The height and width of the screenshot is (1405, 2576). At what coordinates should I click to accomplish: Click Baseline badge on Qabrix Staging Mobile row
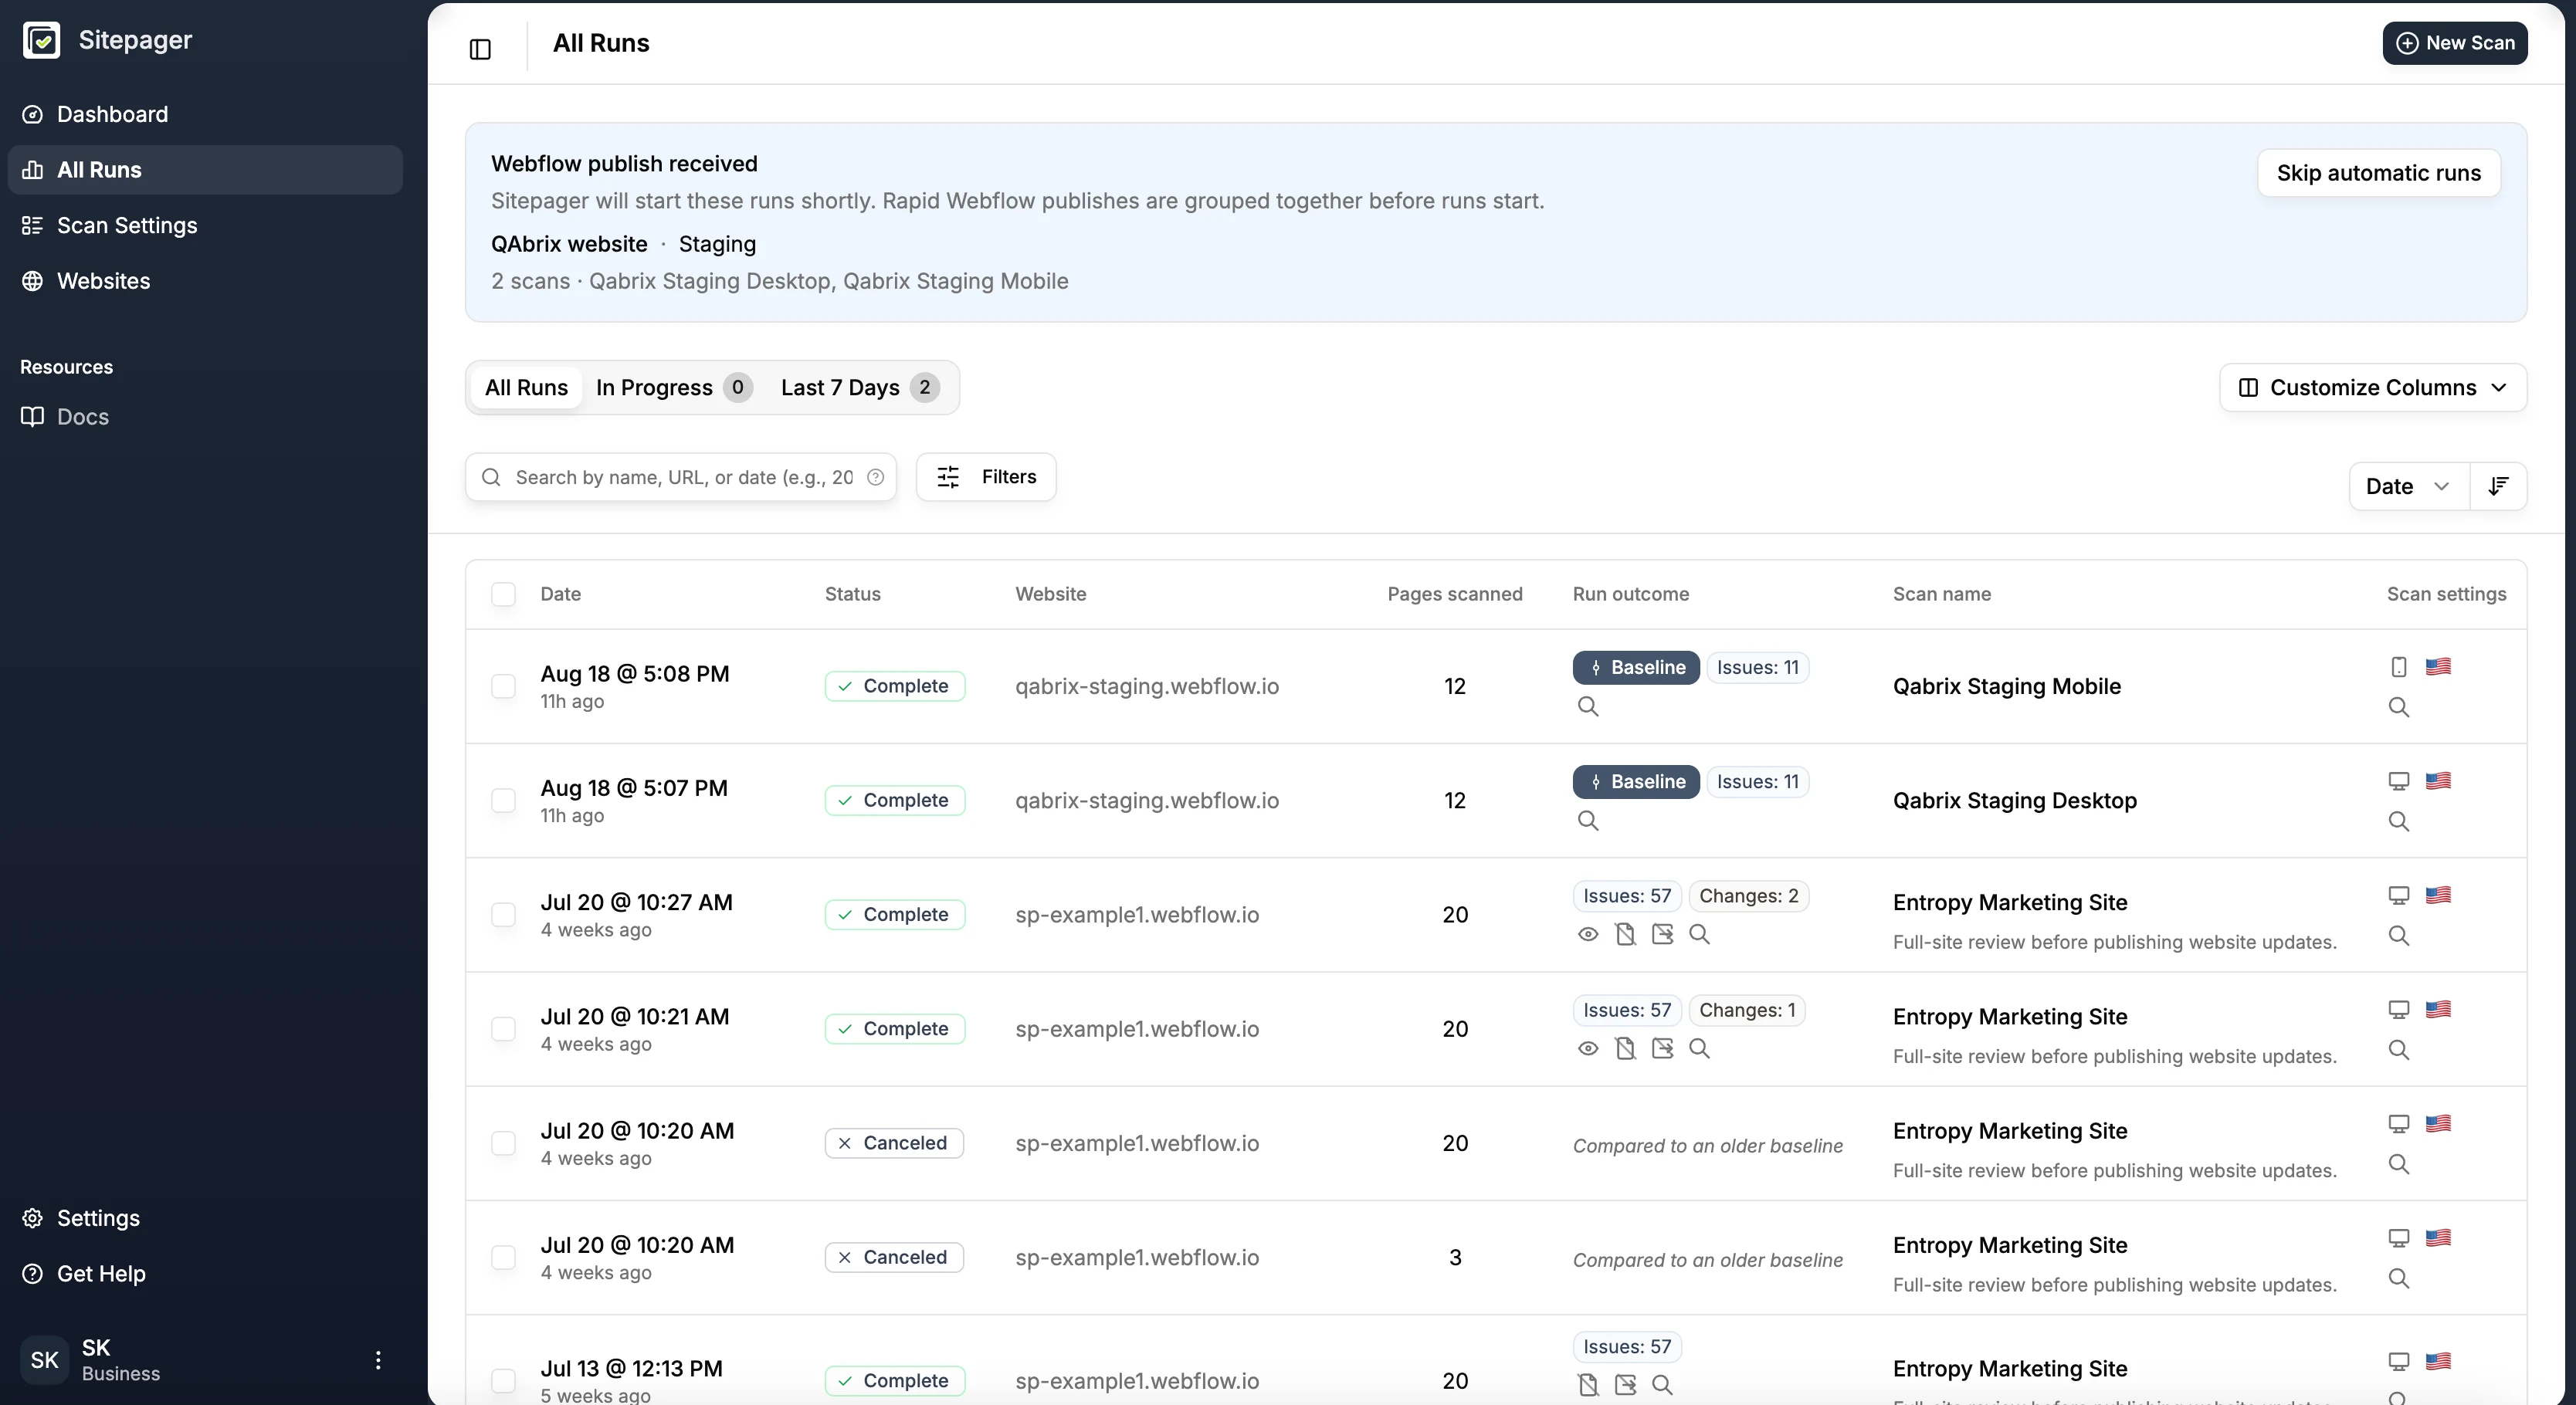point(1636,667)
